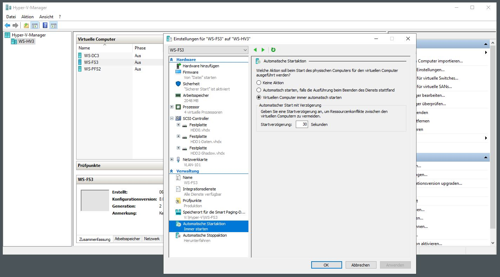Click the Prüfpunkte icon in settings tree
This screenshot has height=277, width=500.
[x=178, y=201]
